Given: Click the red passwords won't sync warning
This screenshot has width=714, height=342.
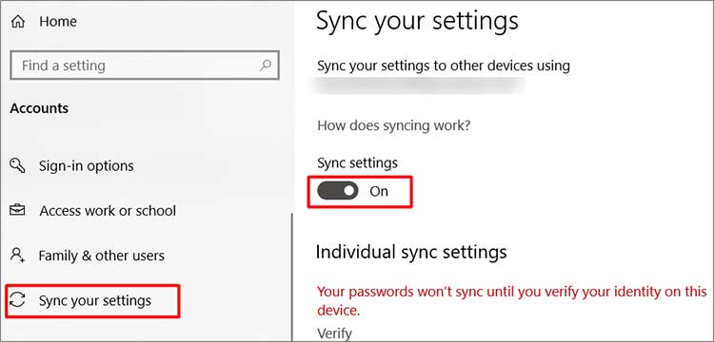Looking at the screenshot, I should [x=512, y=300].
